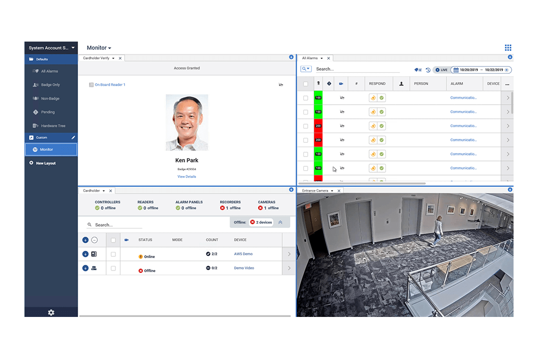538x359 pixels.
Task: Open the app grid launcher icon
Action: point(508,48)
